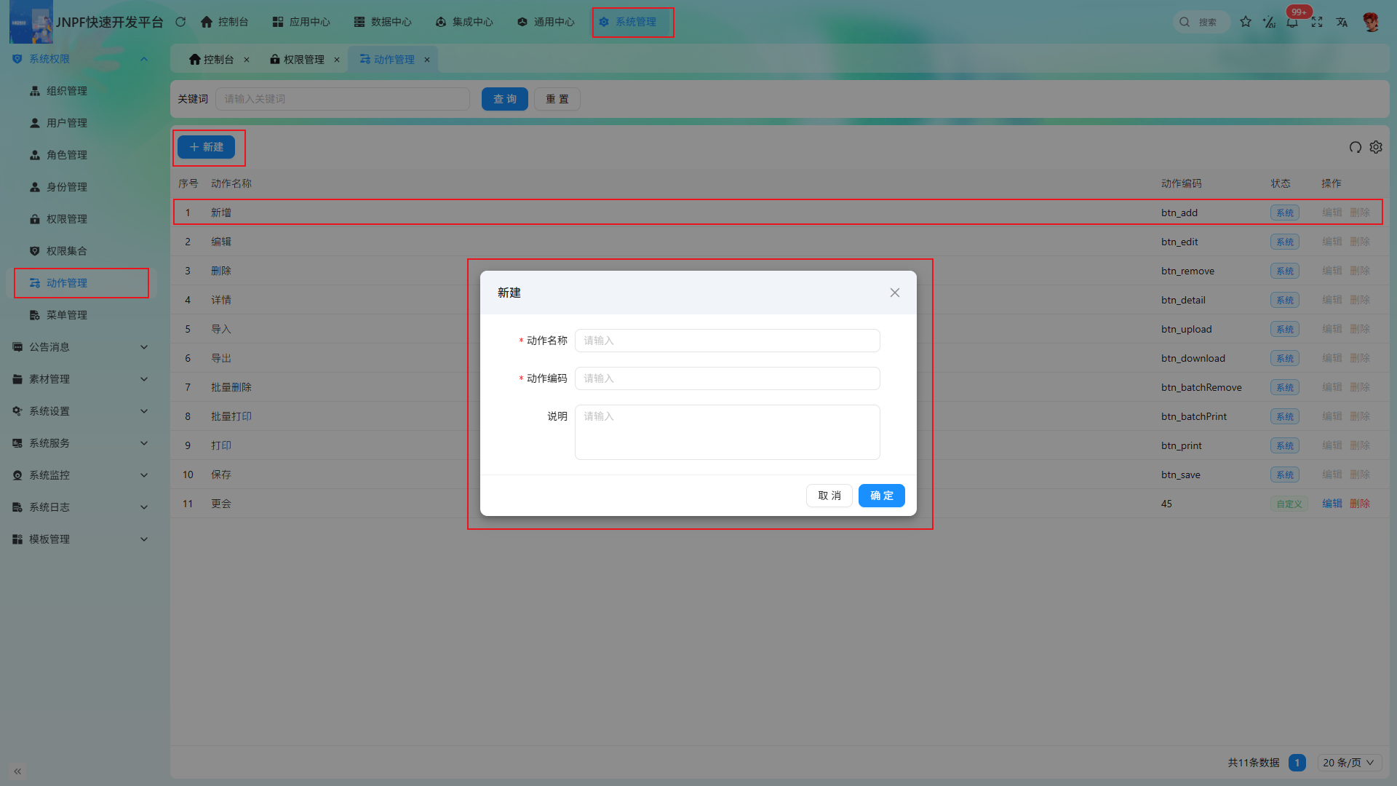Click the refresh icon beside the platform title

(180, 22)
